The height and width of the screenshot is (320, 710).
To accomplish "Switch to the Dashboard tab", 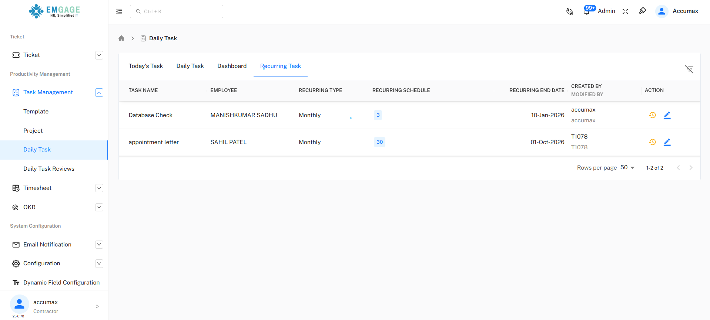I will [232, 66].
